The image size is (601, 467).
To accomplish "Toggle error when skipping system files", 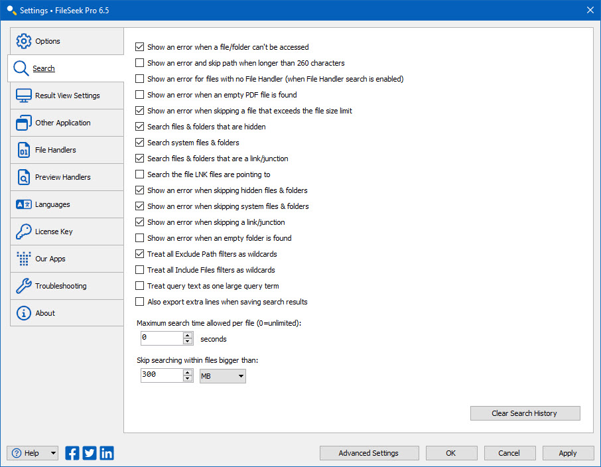I will tap(139, 206).
